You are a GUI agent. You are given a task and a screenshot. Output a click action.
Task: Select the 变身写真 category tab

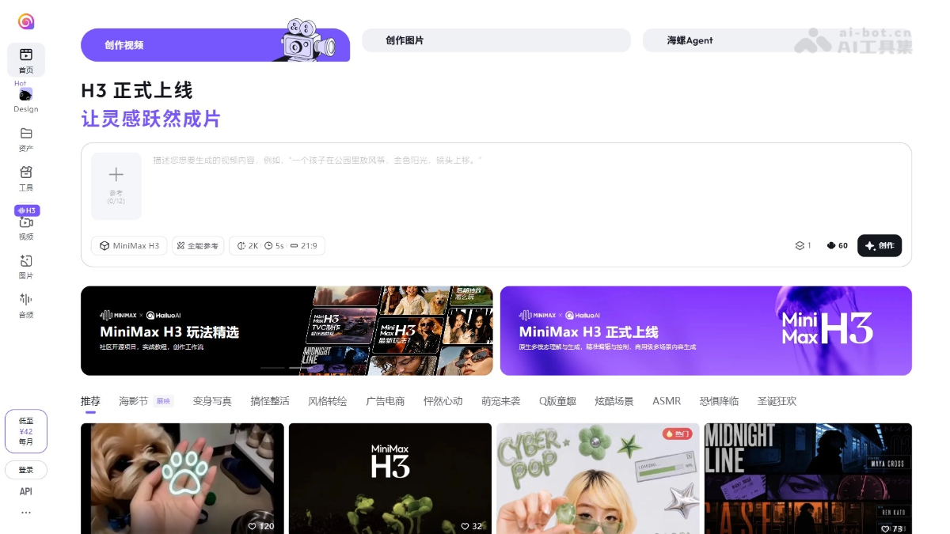point(212,401)
